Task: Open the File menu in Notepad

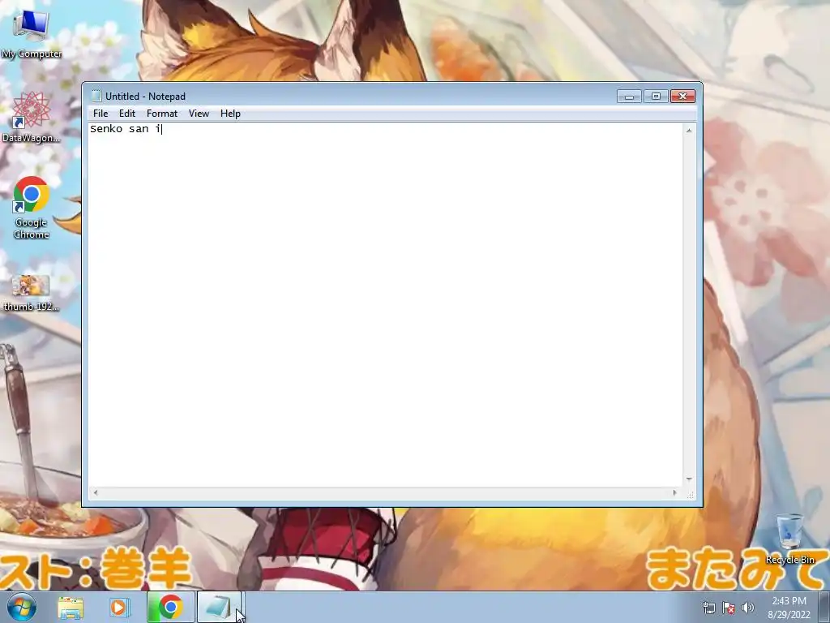Action: point(100,114)
